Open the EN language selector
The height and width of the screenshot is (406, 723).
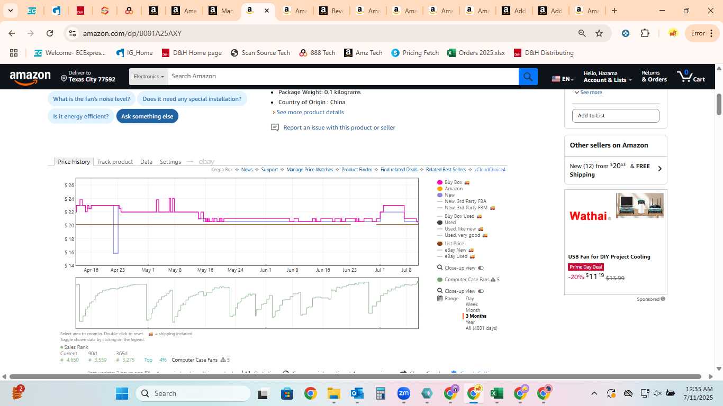click(563, 79)
